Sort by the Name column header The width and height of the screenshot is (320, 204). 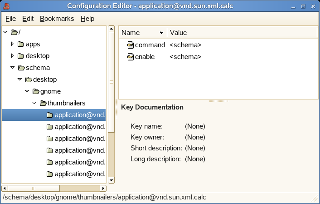(142, 33)
